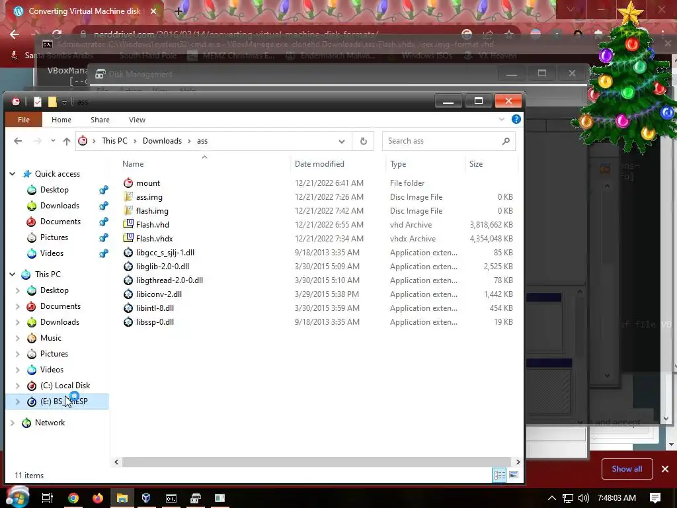The image size is (677, 508).
Task: Sort by Name column header
Action: tap(132, 164)
